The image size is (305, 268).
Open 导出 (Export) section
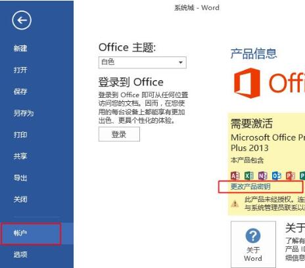coord(20,177)
